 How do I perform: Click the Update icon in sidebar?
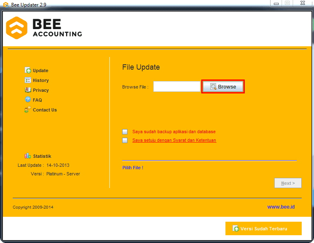click(28, 70)
